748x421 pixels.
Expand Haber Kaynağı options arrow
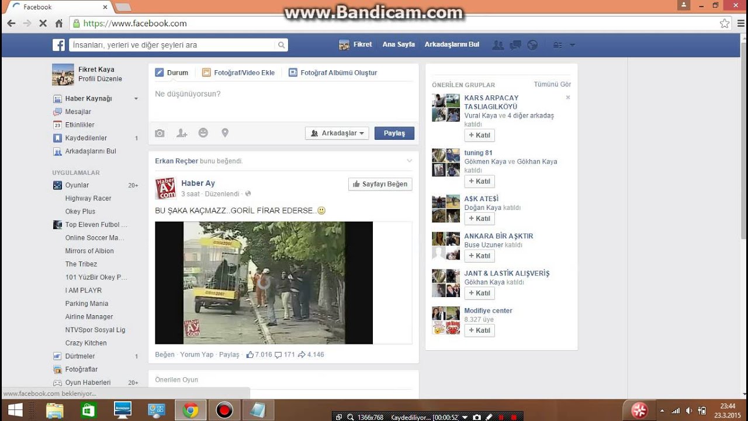pyautogui.click(x=136, y=99)
